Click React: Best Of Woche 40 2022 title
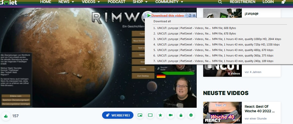The image size is (293, 124). click(x=259, y=109)
